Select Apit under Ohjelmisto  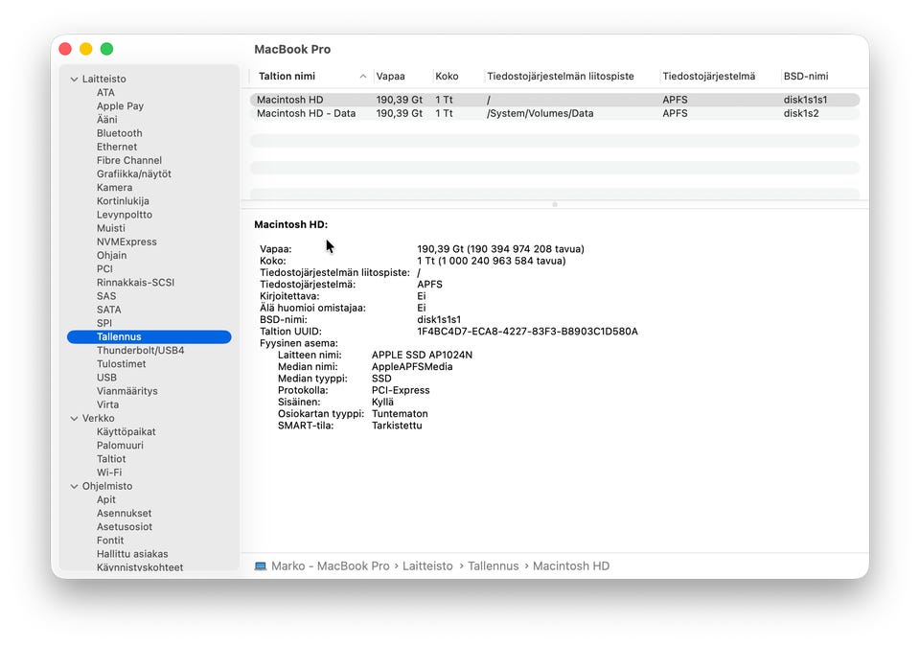pyautogui.click(x=106, y=500)
